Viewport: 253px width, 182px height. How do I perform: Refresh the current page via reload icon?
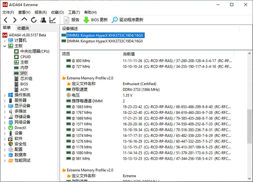tap(34, 20)
